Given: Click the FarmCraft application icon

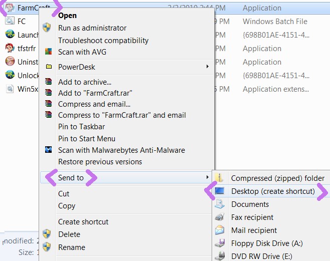Looking at the screenshot, I should click(10, 8).
